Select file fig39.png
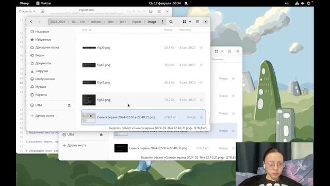The width and height of the screenshot is (330, 186). coord(143,48)
